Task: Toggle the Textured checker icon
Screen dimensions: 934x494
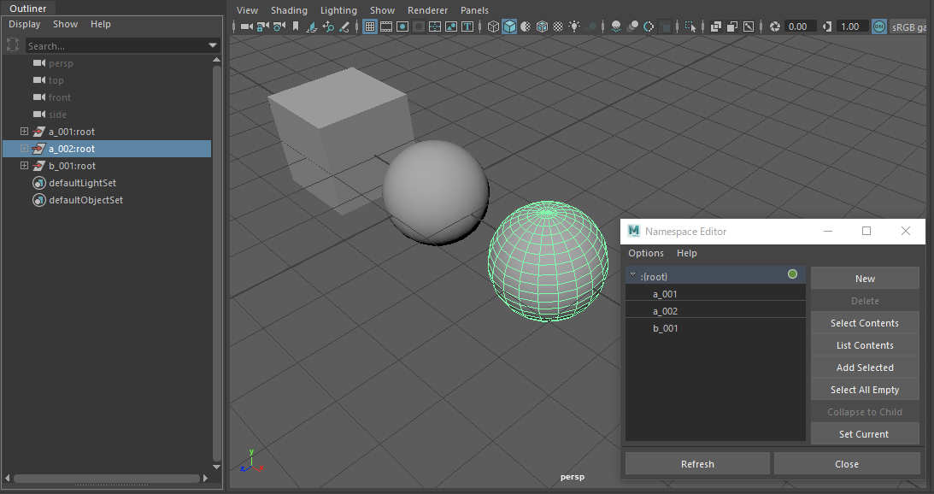Action: [x=558, y=26]
